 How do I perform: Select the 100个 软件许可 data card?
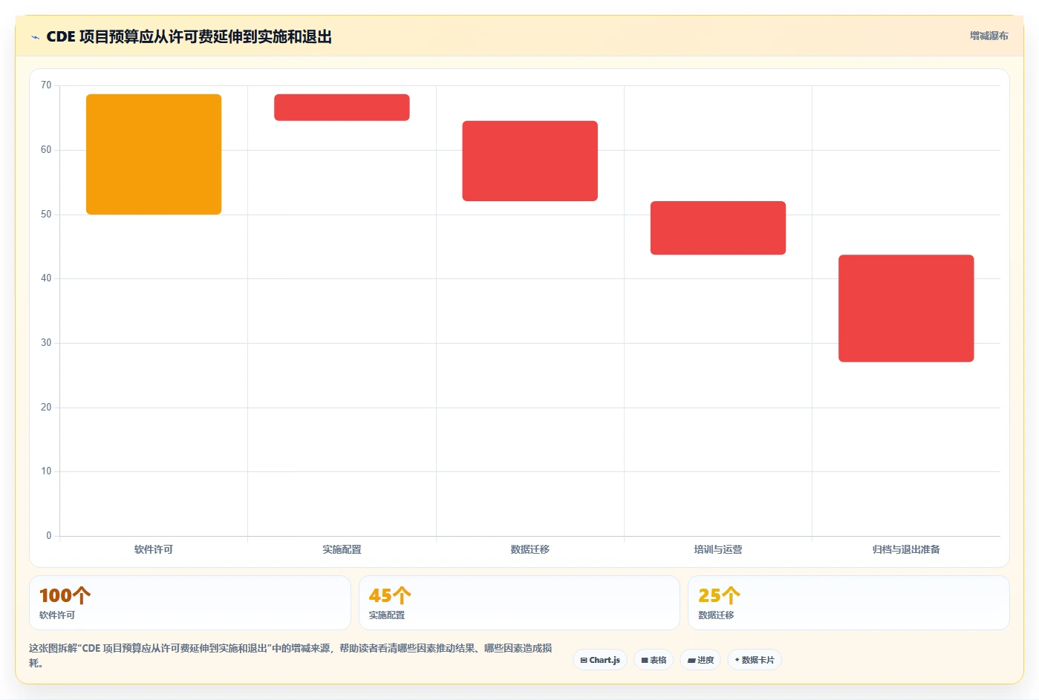[x=190, y=603]
